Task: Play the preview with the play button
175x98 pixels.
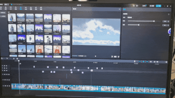Action: pyautogui.click(x=95, y=56)
